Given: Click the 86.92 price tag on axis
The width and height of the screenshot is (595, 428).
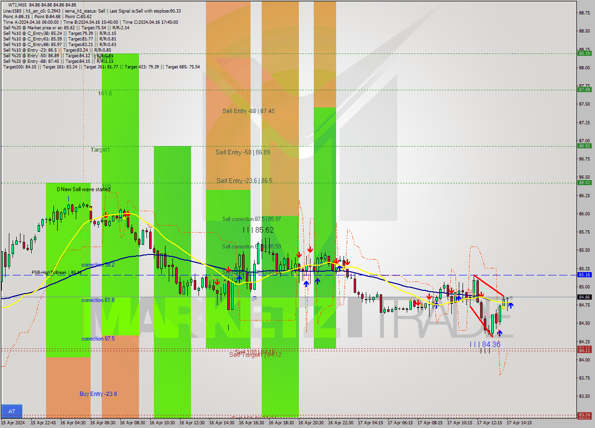Looking at the screenshot, I should tap(584, 146).
